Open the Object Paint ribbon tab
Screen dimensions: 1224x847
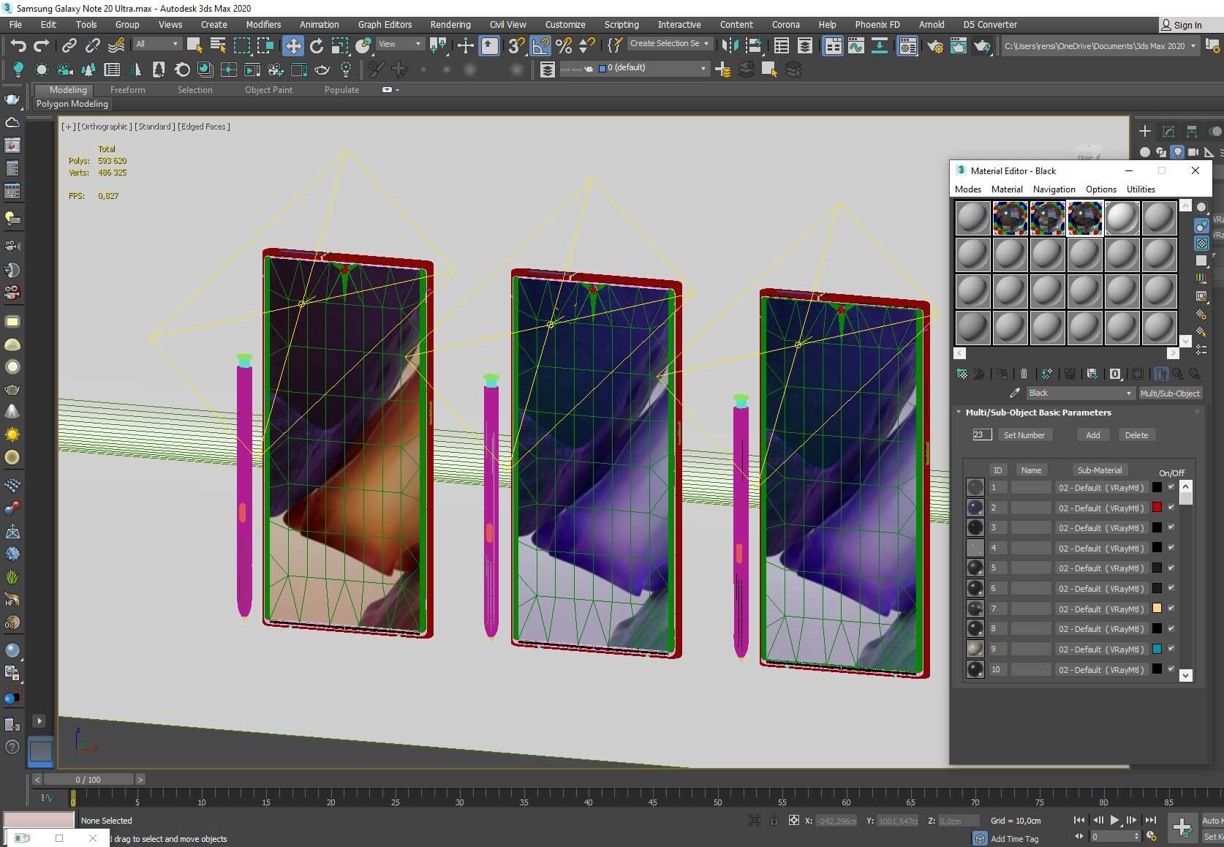coord(268,90)
